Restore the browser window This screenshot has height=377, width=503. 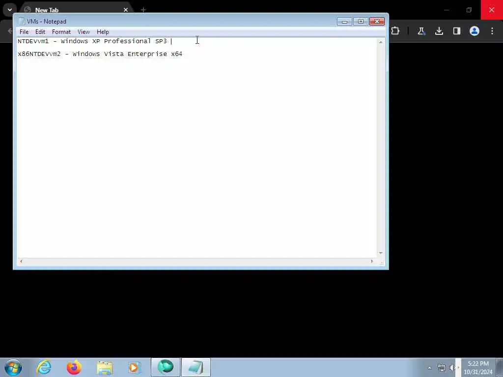click(x=469, y=10)
